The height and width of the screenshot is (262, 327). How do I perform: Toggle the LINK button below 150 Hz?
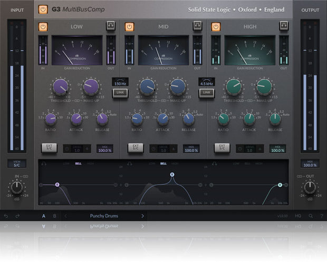pos(120,93)
